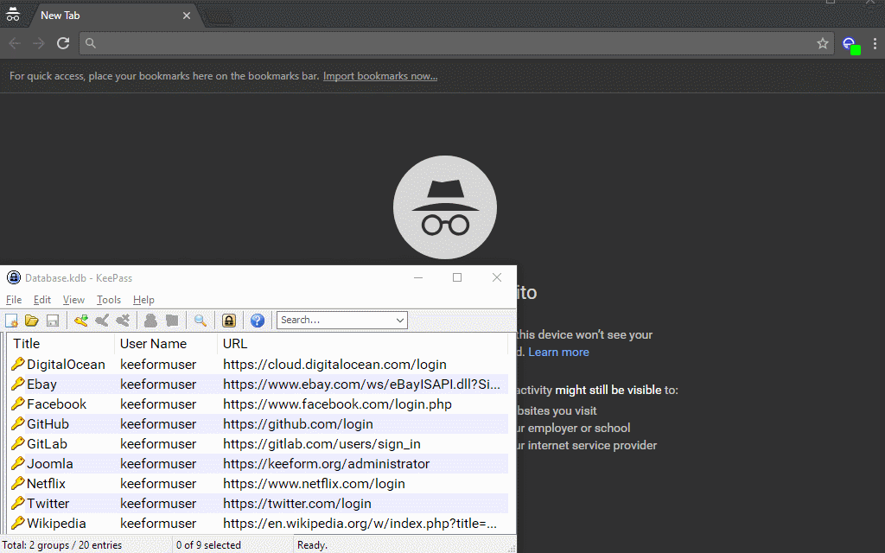Save the current database

coord(53,320)
